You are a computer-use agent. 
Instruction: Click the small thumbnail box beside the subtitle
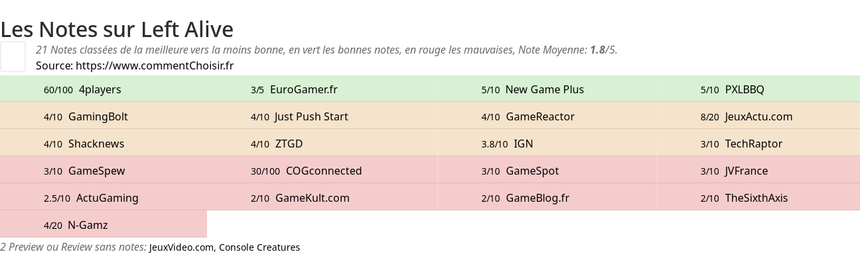(x=13, y=56)
